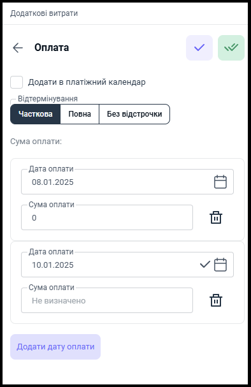
Task: Open calendar picker for date 08.01.2025
Action: [x=220, y=182]
